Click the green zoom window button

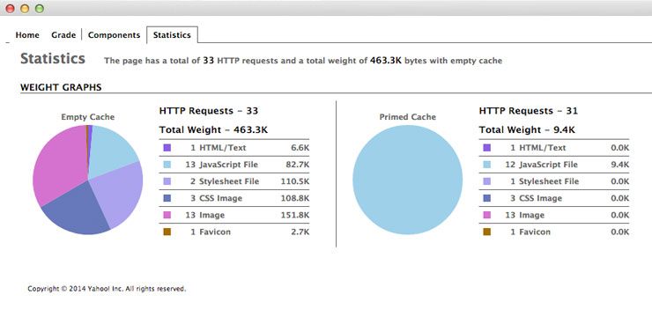[40, 8]
